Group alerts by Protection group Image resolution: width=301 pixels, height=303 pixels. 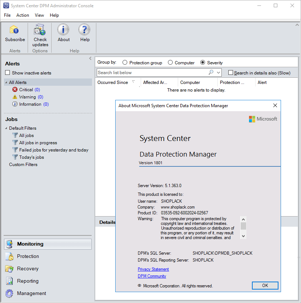(x=125, y=62)
